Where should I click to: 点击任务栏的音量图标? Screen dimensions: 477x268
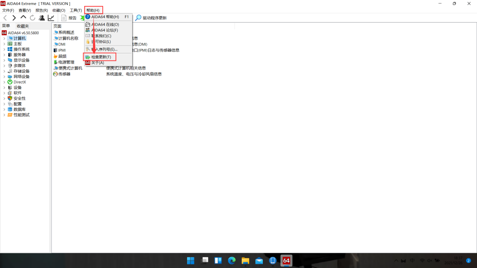[x=429, y=260]
